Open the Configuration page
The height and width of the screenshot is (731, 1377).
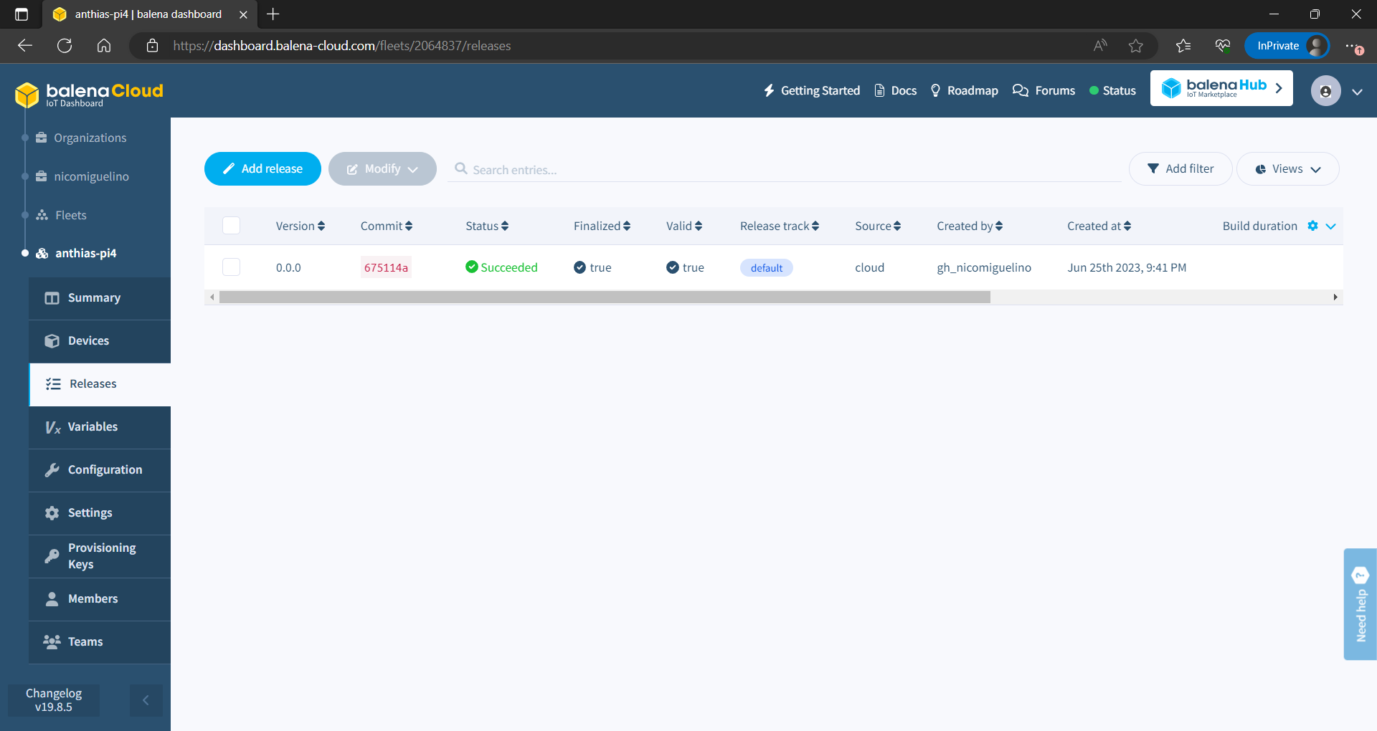tap(100, 470)
